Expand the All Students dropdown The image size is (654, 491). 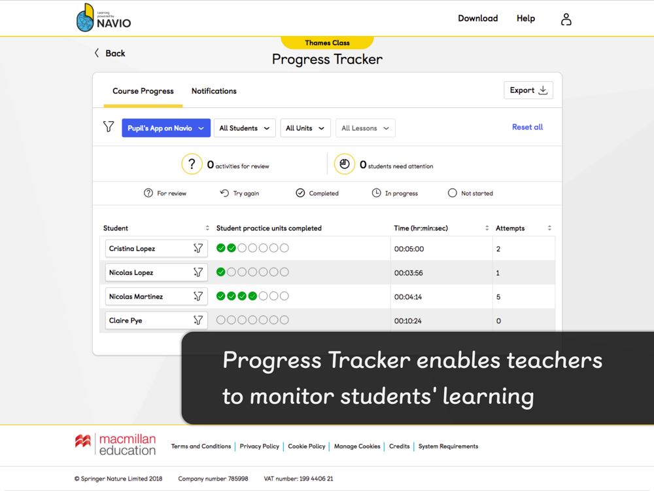244,128
